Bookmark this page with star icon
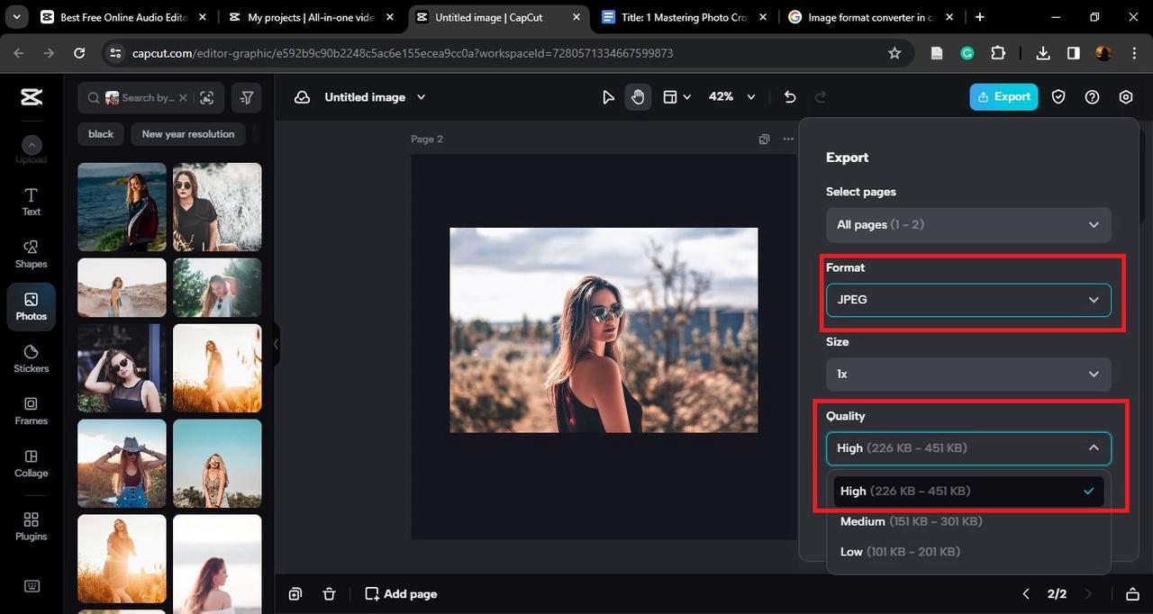 click(x=894, y=53)
